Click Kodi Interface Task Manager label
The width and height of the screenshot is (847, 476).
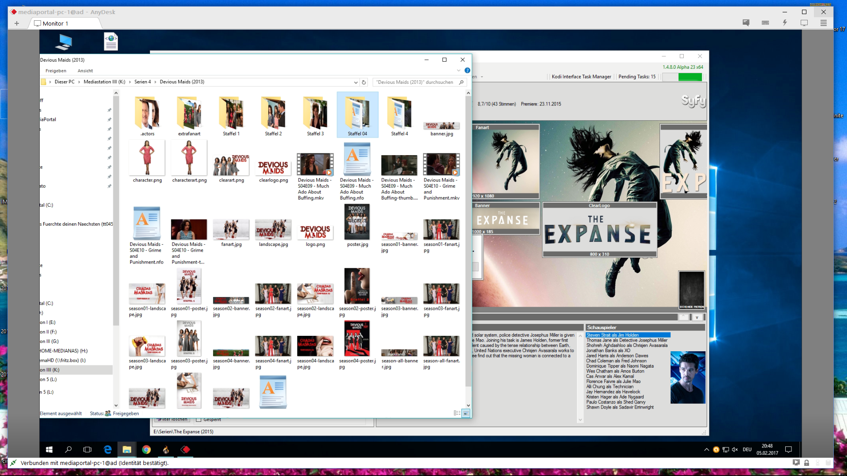pyautogui.click(x=581, y=77)
